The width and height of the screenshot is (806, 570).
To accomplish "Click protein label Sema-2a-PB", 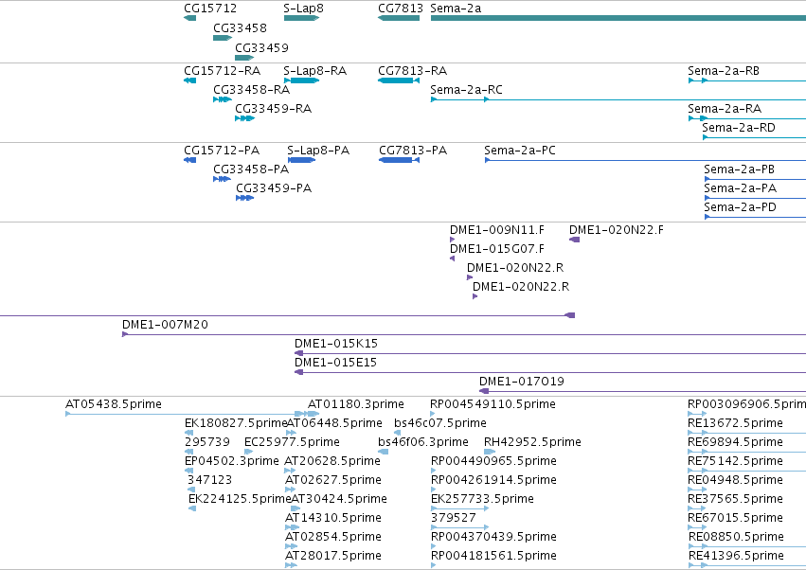I will point(739,169).
